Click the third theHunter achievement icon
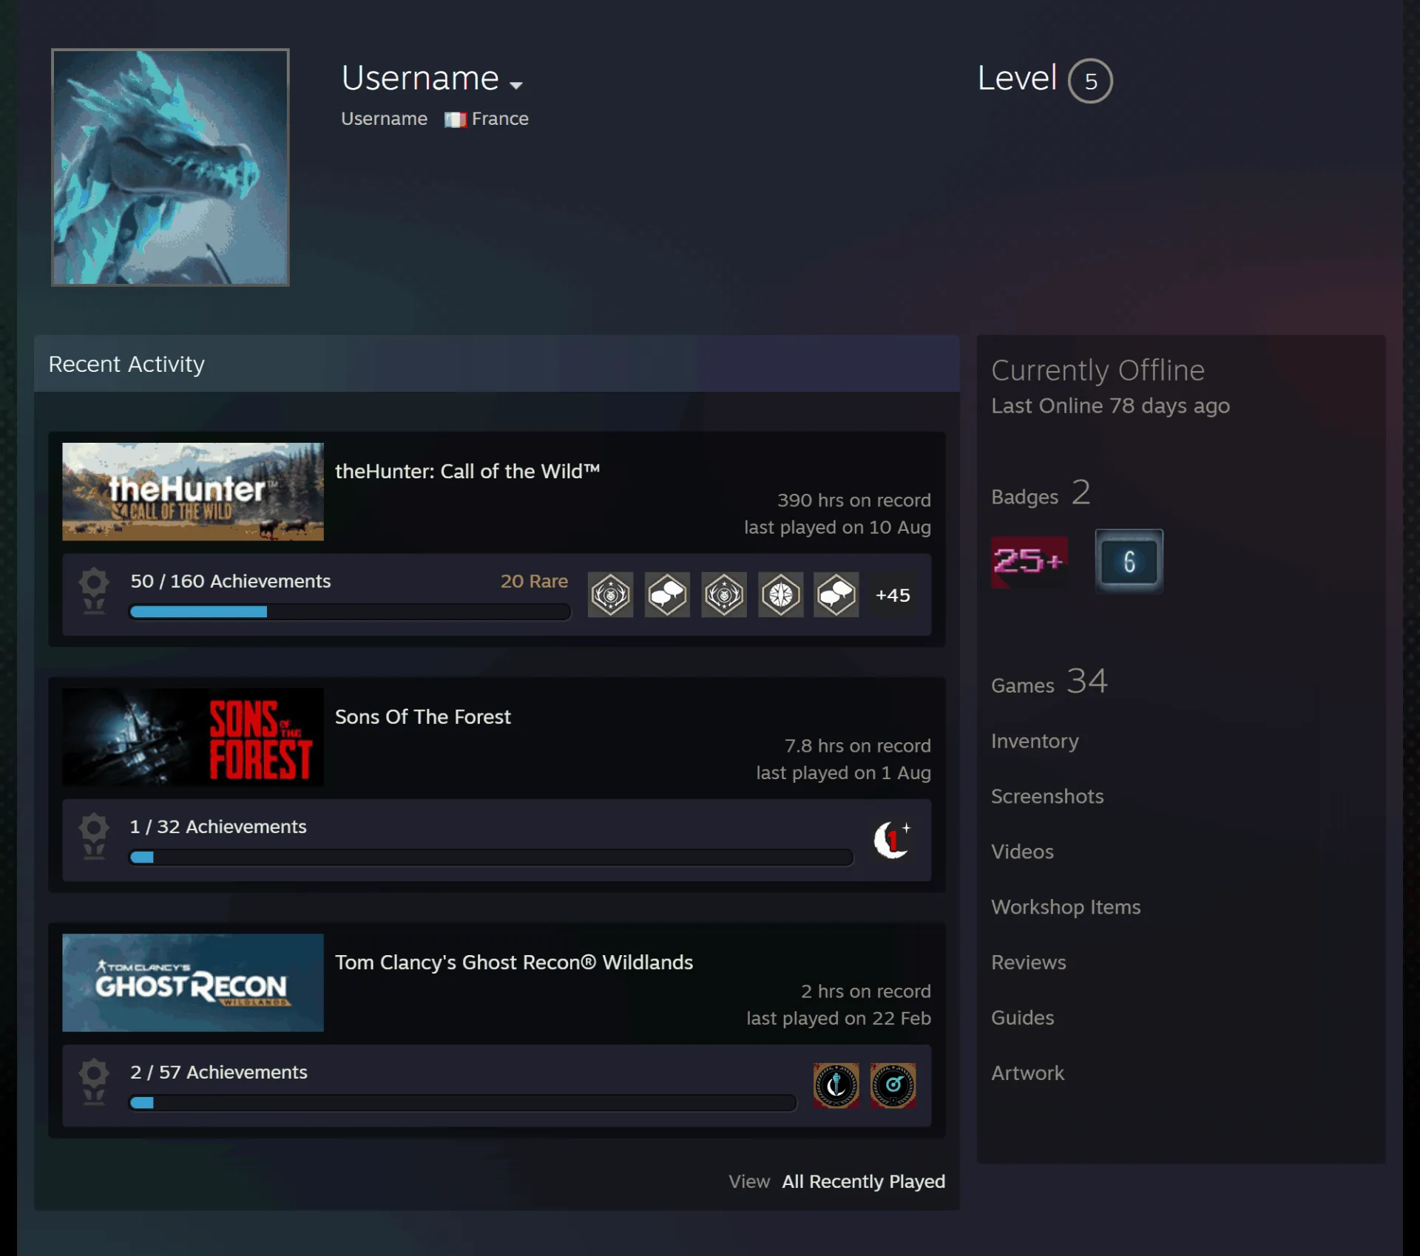Image resolution: width=1420 pixels, height=1256 pixels. coord(724,594)
